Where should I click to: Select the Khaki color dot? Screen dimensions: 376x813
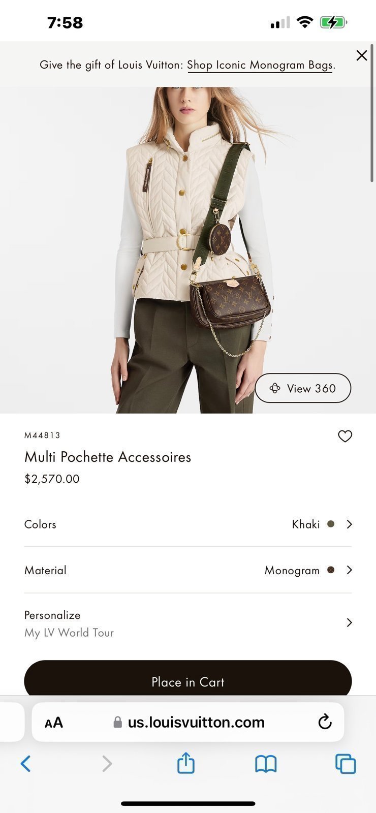331,524
